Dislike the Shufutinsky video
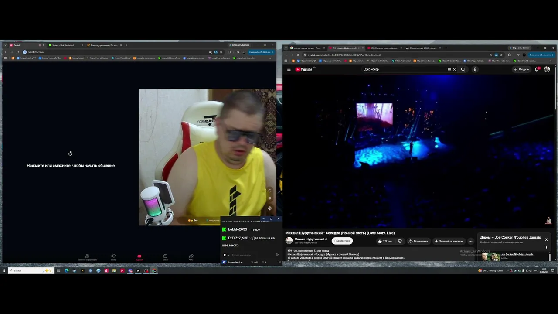The width and height of the screenshot is (558, 314). (400, 241)
